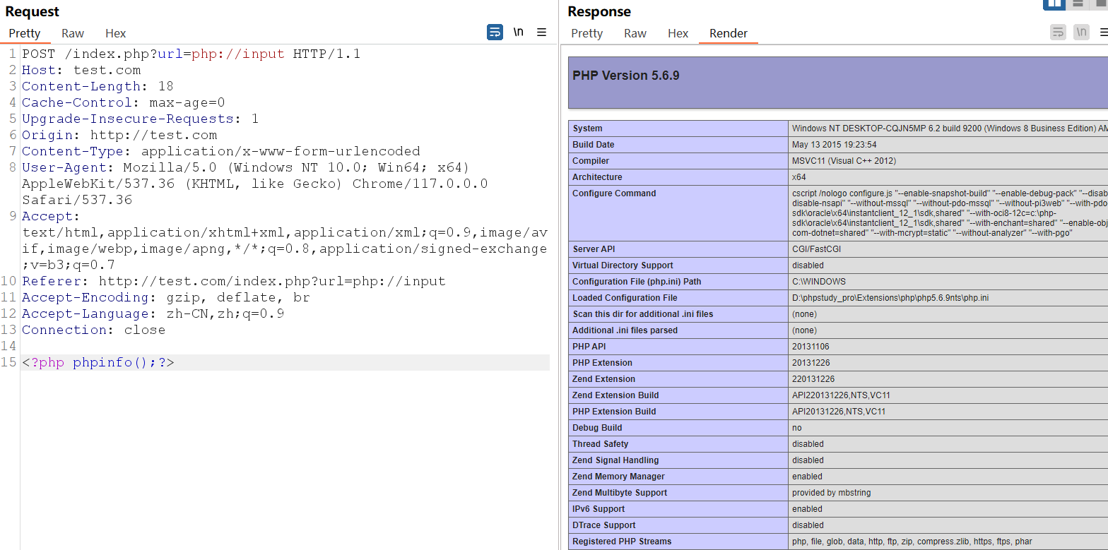The height and width of the screenshot is (550, 1108).
Task: Toggle word wrap in the Response pane
Action: pos(1058,32)
